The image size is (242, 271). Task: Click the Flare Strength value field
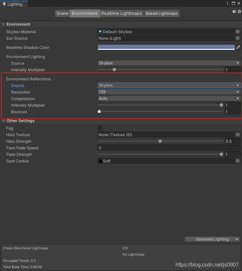[x=233, y=154]
